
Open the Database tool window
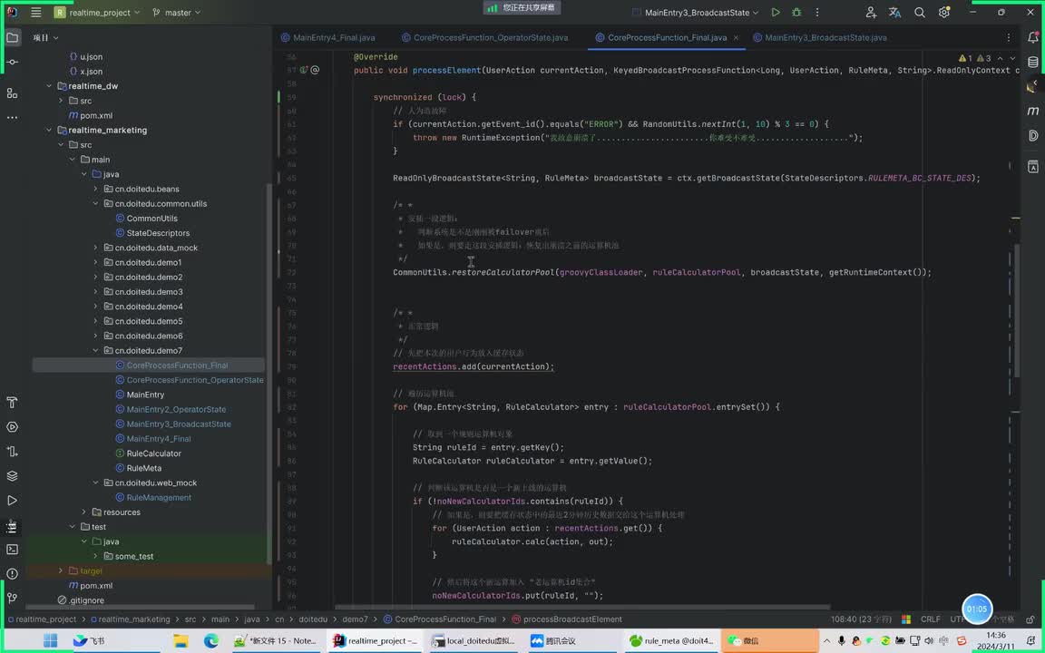tap(1032, 62)
